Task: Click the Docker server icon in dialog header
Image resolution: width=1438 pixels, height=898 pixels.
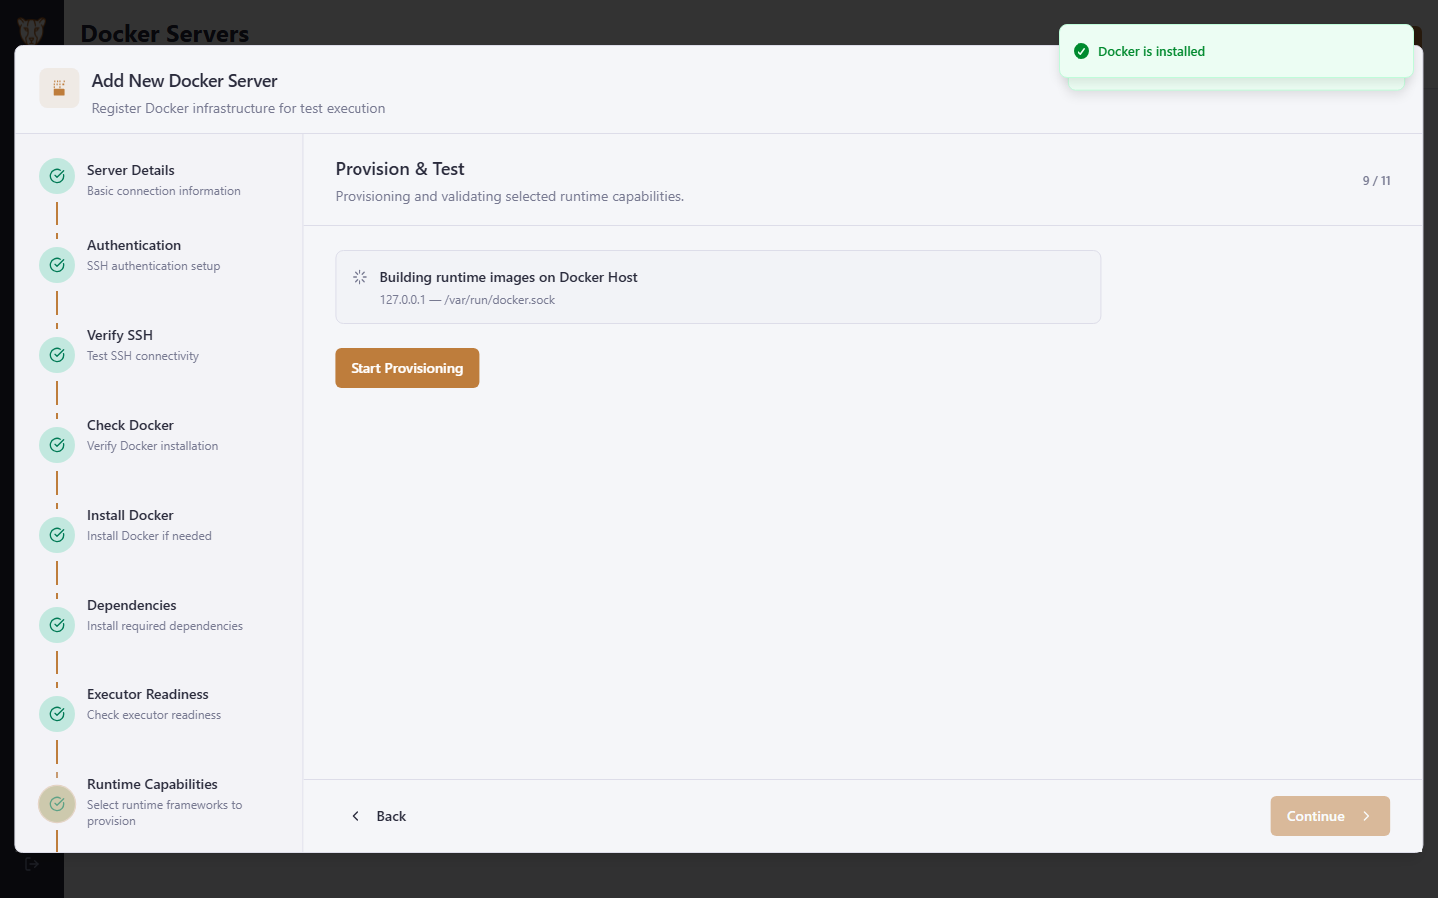Action: (59, 88)
